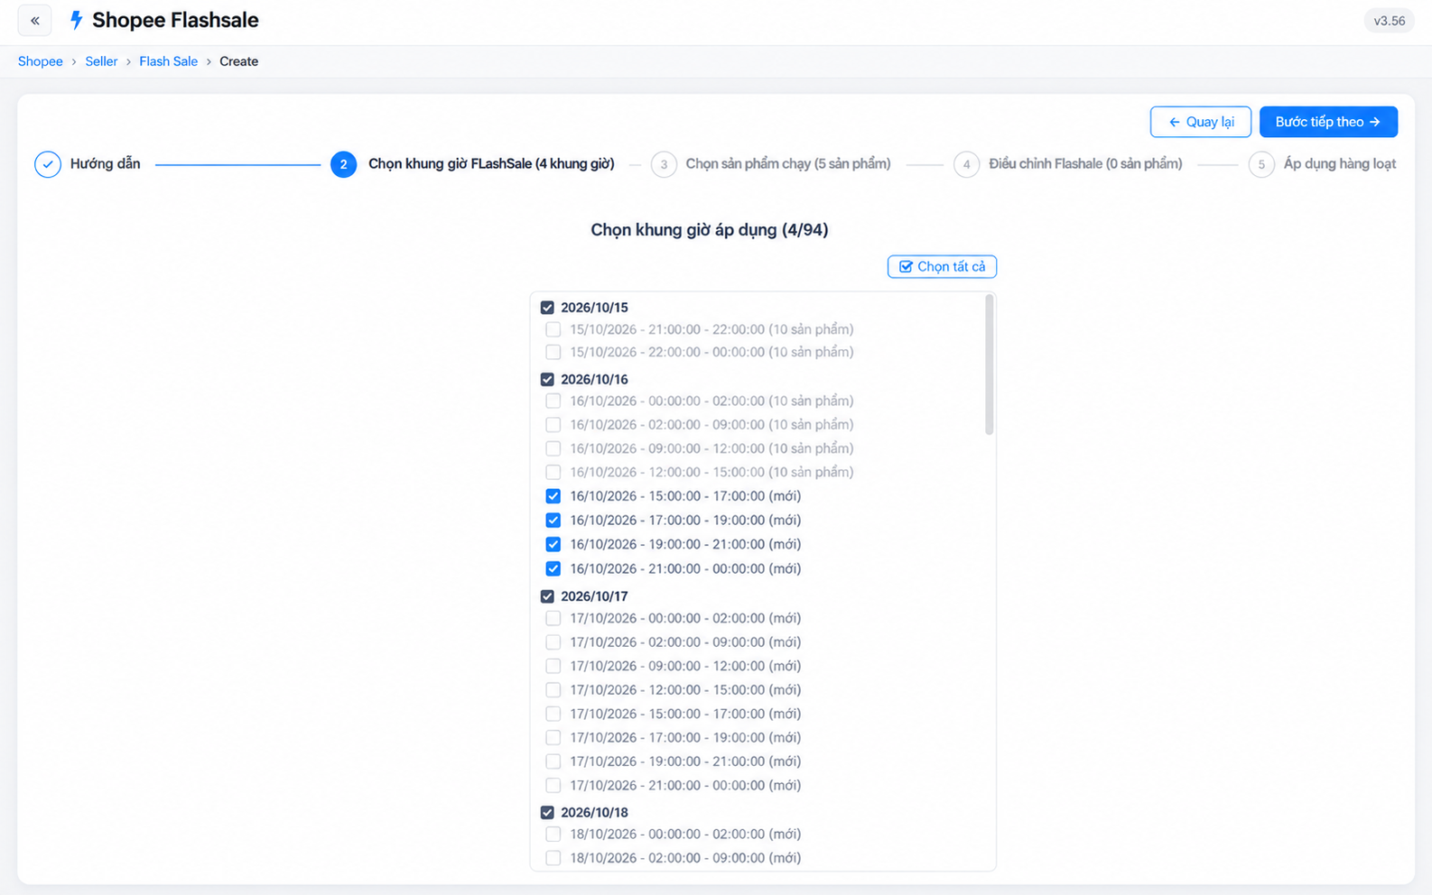Image resolution: width=1432 pixels, height=895 pixels.
Task: Check 18/10/2026 00:00:00 - 02:00:00 slot
Action: click(553, 835)
